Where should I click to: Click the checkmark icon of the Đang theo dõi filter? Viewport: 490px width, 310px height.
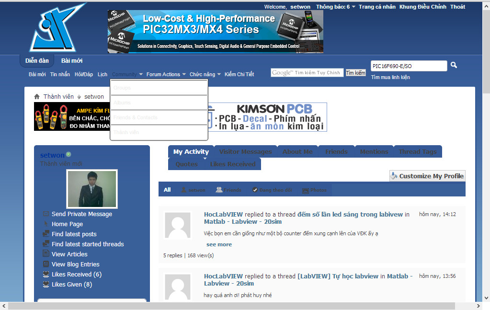click(x=255, y=190)
